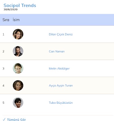Click the profile photo in row 4
The width and height of the screenshot is (114, 121).
click(18, 85)
